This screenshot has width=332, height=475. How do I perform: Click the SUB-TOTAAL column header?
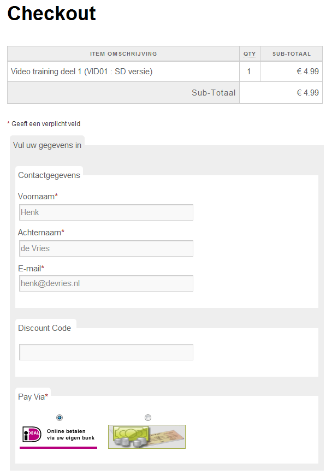(292, 54)
